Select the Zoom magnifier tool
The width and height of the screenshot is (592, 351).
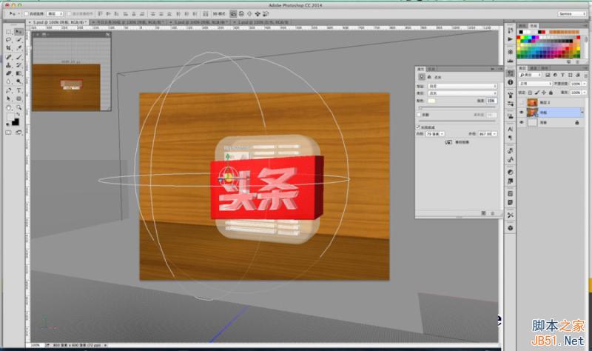(x=18, y=107)
